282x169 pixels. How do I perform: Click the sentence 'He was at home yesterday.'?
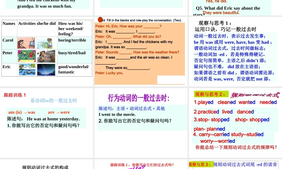[x=53, y=119]
